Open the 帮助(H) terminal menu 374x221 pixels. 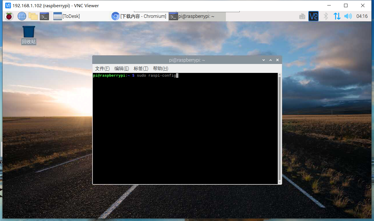(160, 68)
